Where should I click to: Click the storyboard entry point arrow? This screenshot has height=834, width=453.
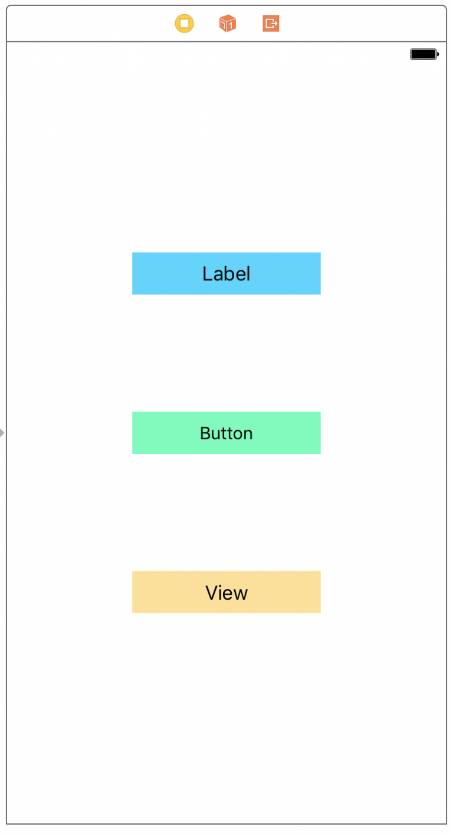2,432
